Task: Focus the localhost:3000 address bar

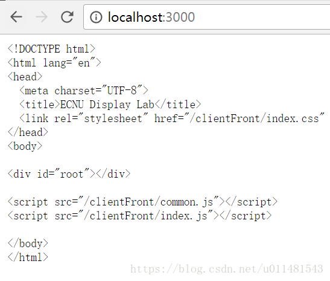Action: pyautogui.click(x=207, y=17)
